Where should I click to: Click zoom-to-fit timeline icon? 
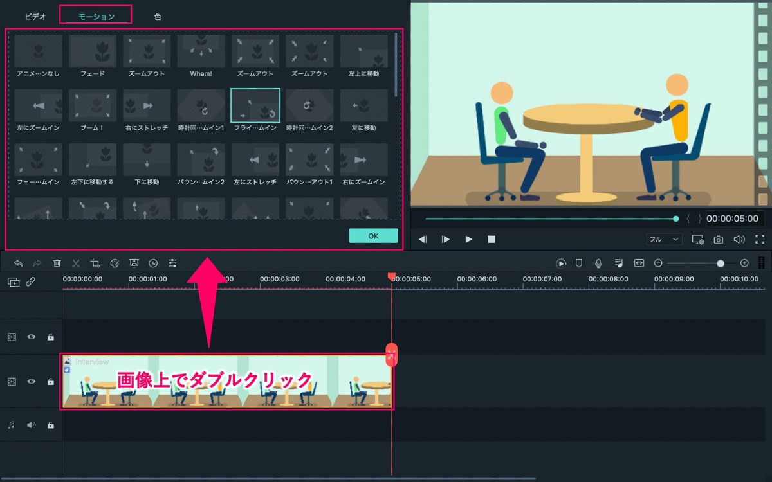[639, 263]
